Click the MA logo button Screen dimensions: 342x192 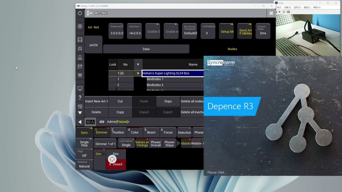coord(90,122)
